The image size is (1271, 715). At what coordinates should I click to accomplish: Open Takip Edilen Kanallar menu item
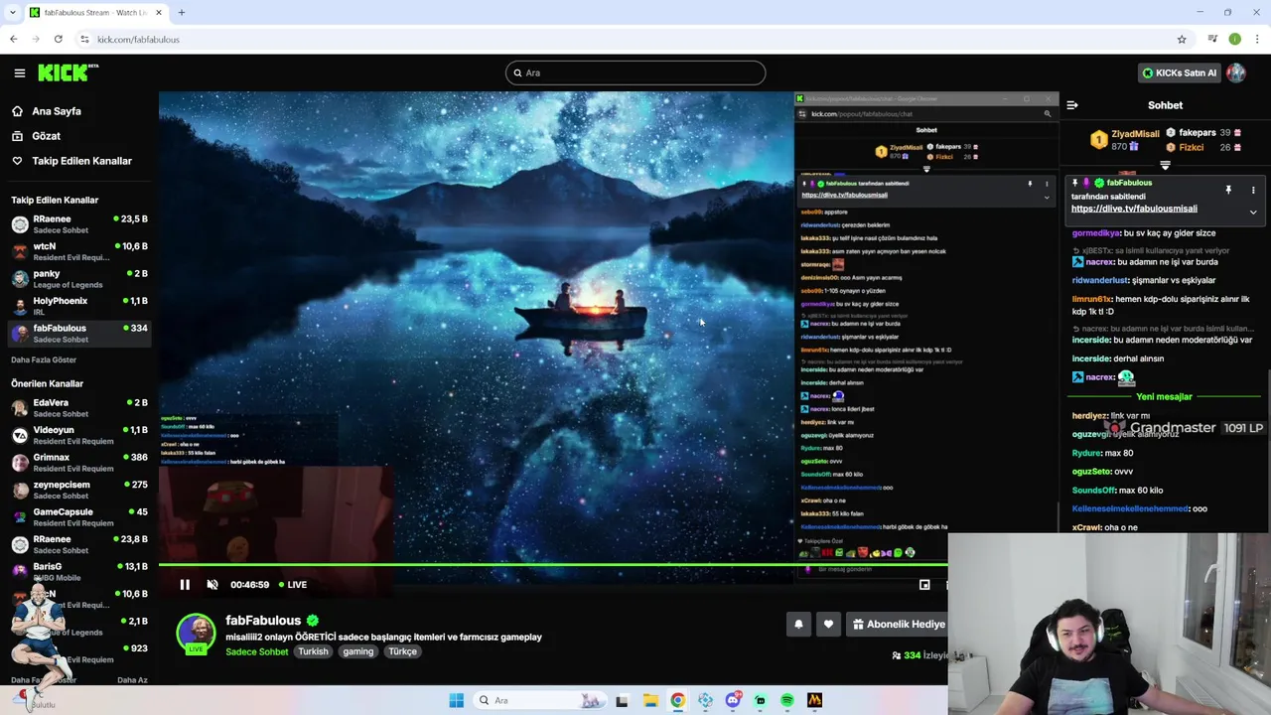click(81, 161)
